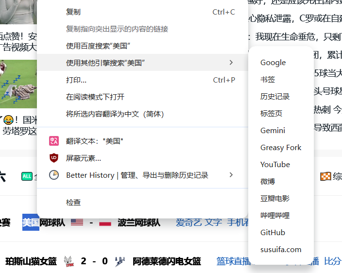Viewport: 342px width, 273px height.
Task: Click highlighted 美国 selected text
Action: (31, 222)
